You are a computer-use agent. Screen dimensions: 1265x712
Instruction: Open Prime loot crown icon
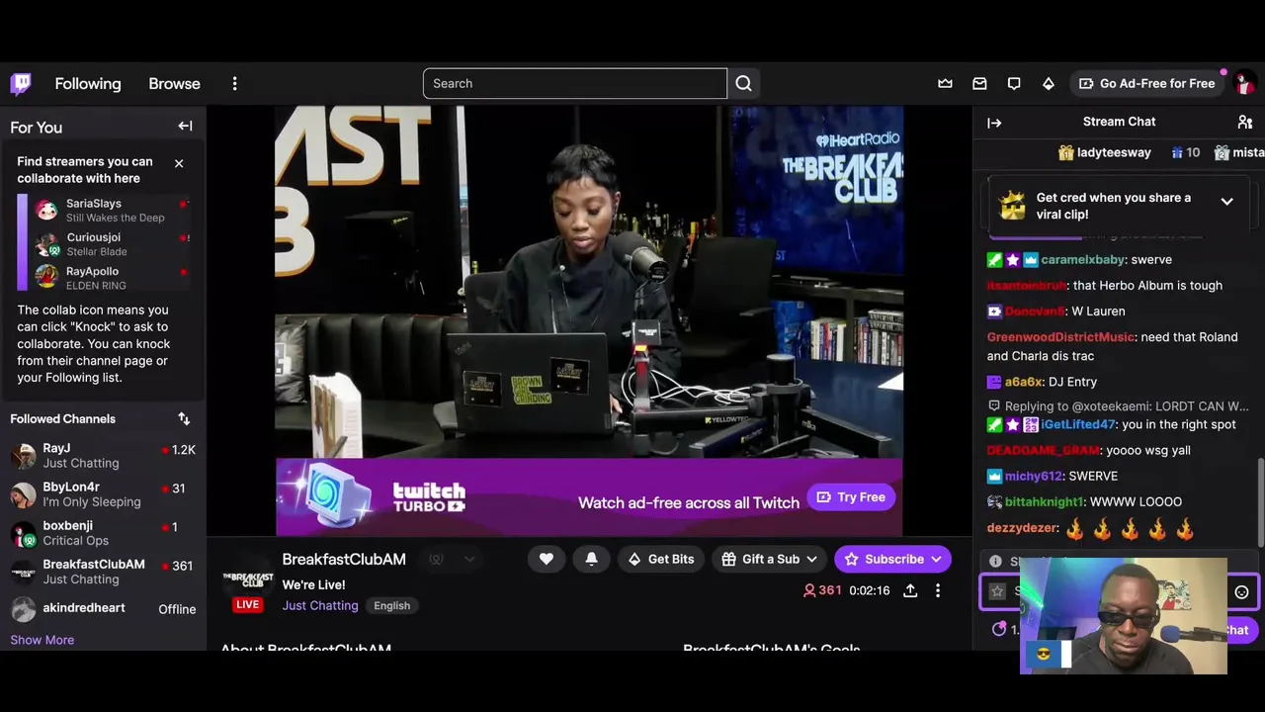click(946, 84)
